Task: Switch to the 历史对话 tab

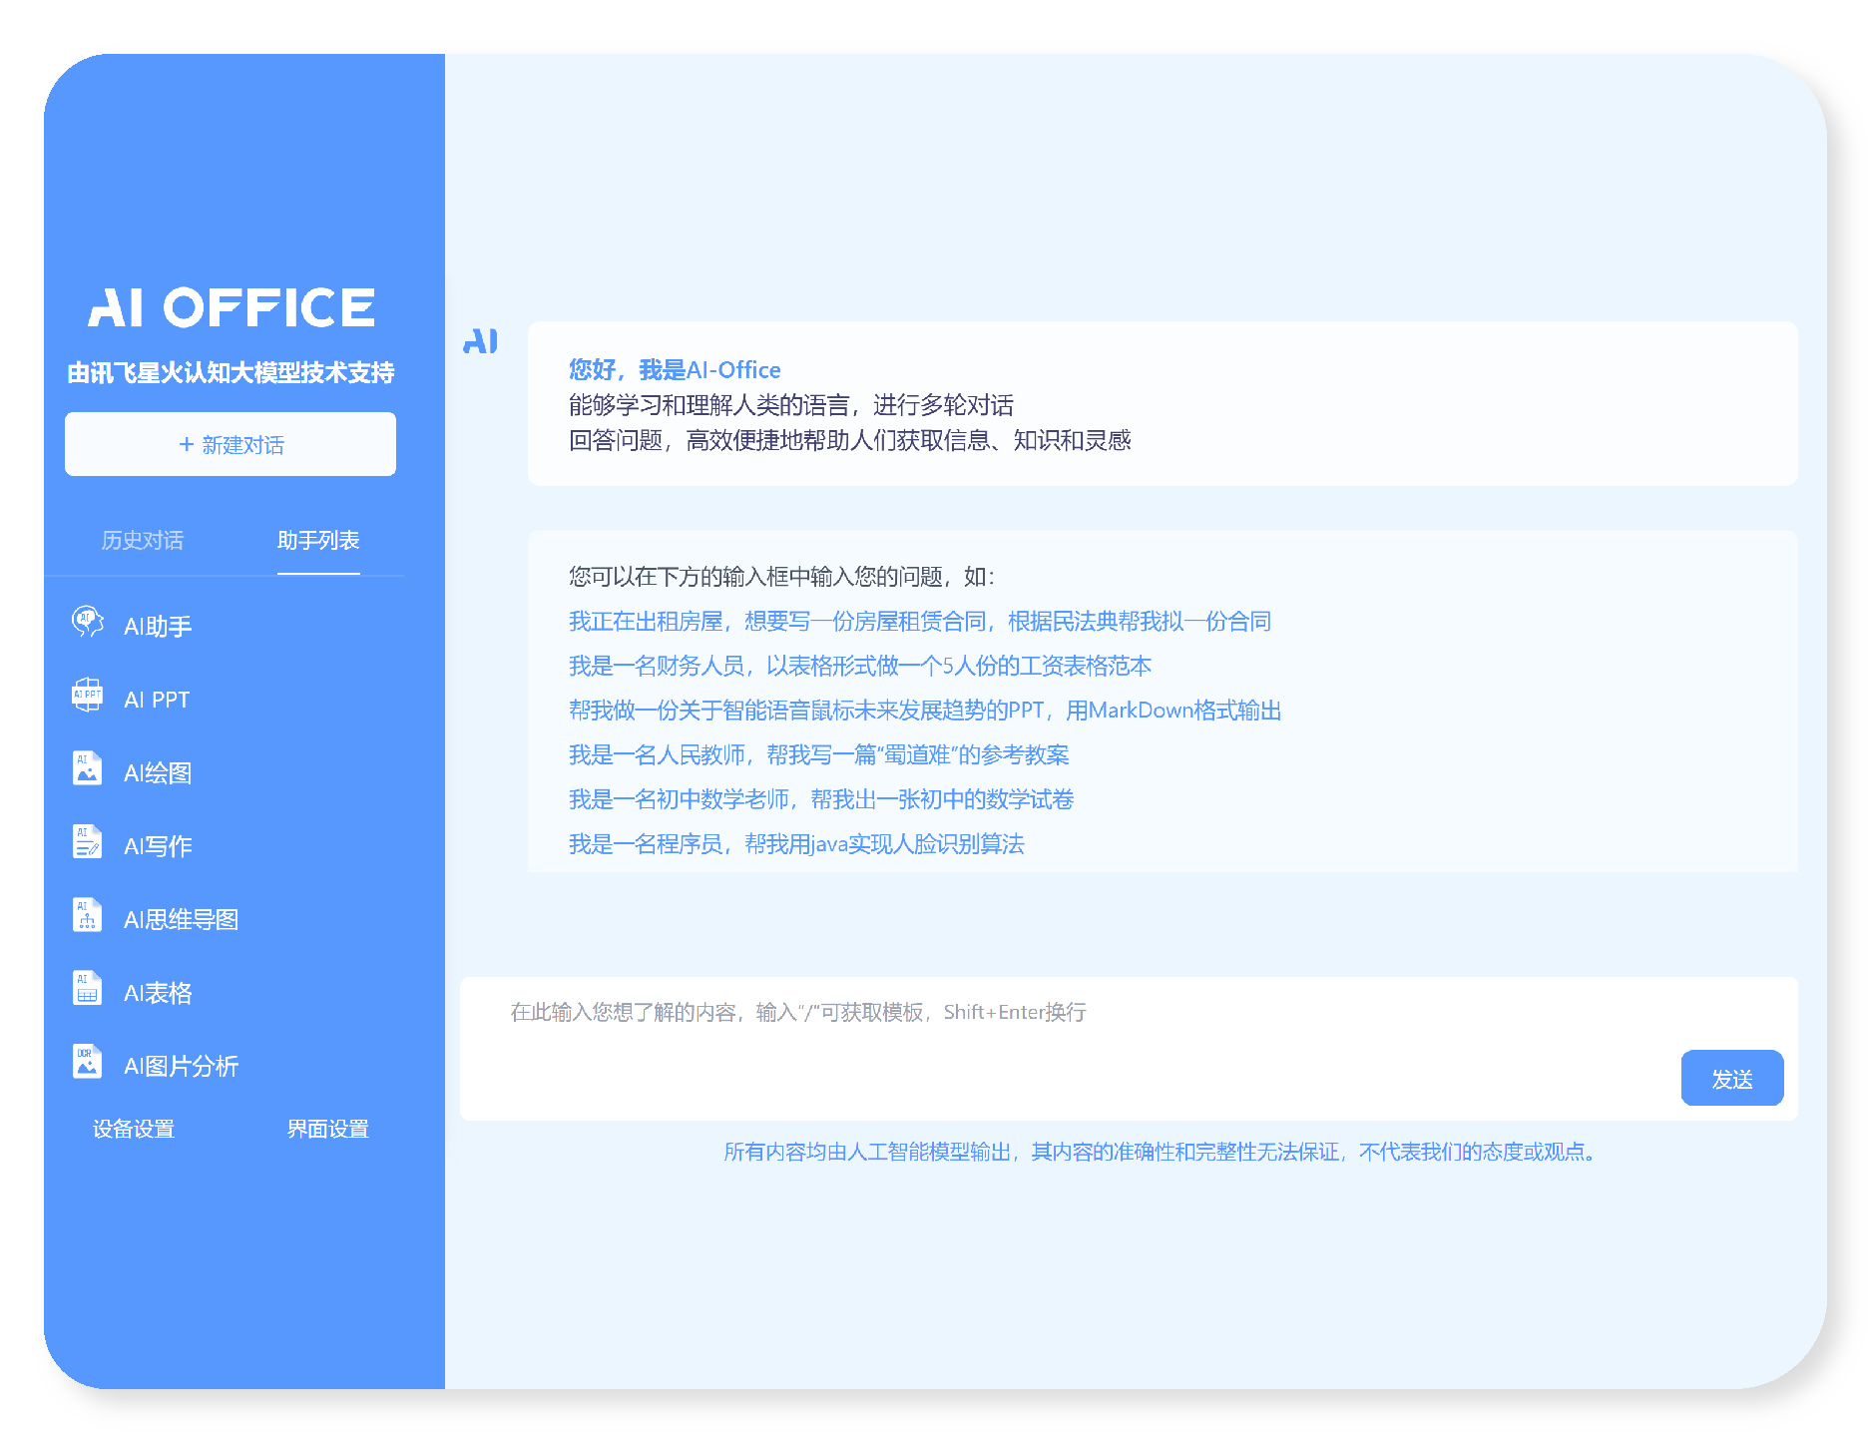Action: [x=143, y=541]
